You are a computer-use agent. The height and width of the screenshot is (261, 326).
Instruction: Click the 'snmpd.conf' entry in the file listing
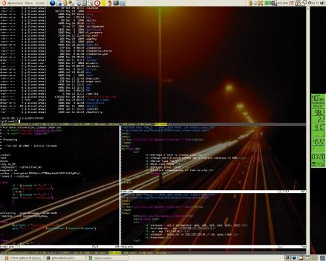pos(93,82)
